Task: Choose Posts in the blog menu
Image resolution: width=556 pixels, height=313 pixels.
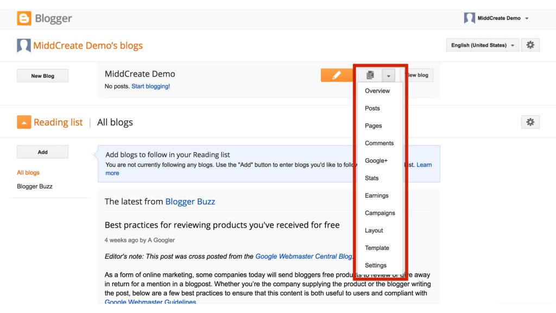Action: point(372,108)
